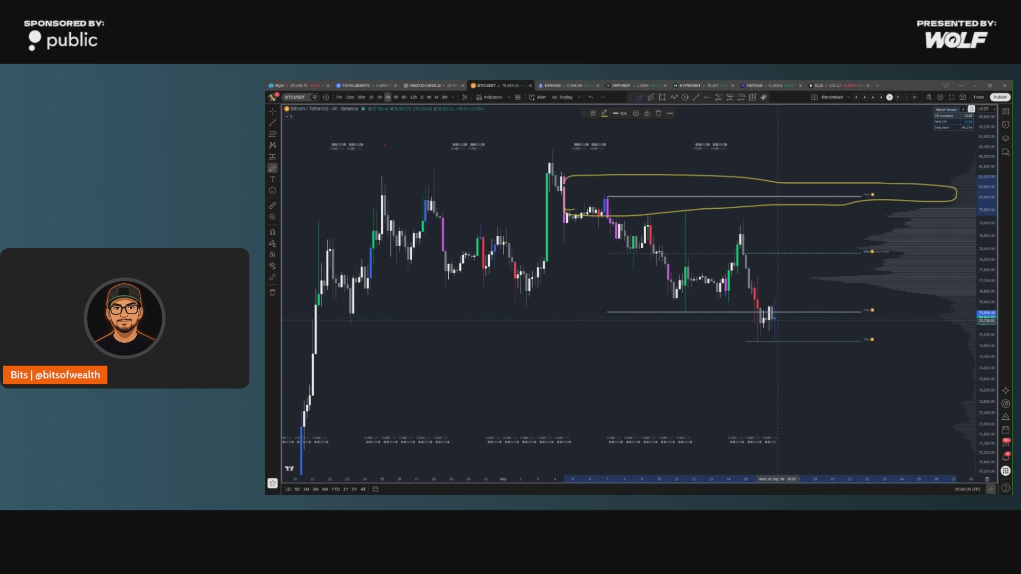
Task: Select the 1h timeframe interval
Action: click(371, 97)
